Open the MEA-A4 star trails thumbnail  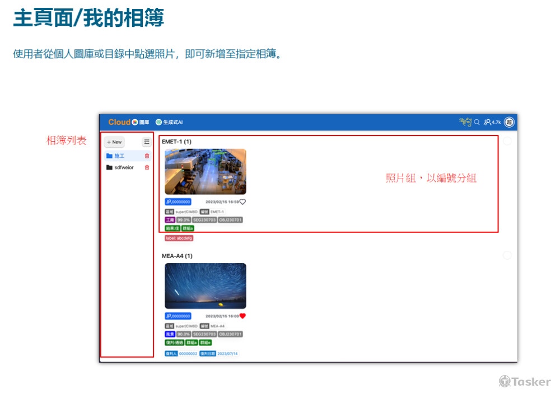205,286
